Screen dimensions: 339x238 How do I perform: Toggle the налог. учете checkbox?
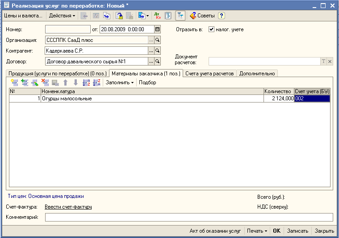(212, 29)
